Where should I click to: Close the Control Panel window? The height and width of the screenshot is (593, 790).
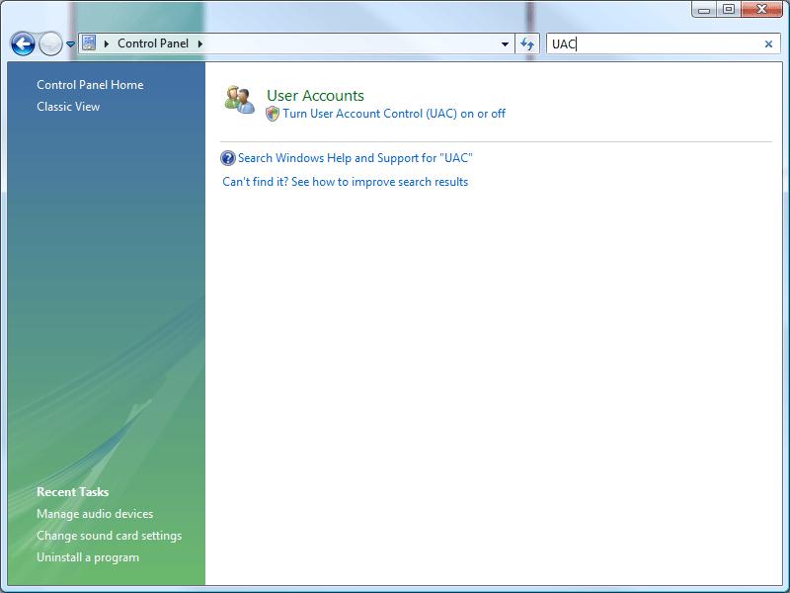click(761, 9)
